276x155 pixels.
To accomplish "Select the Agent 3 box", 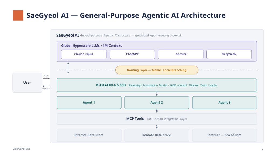I will pyautogui.click(x=225, y=103).
